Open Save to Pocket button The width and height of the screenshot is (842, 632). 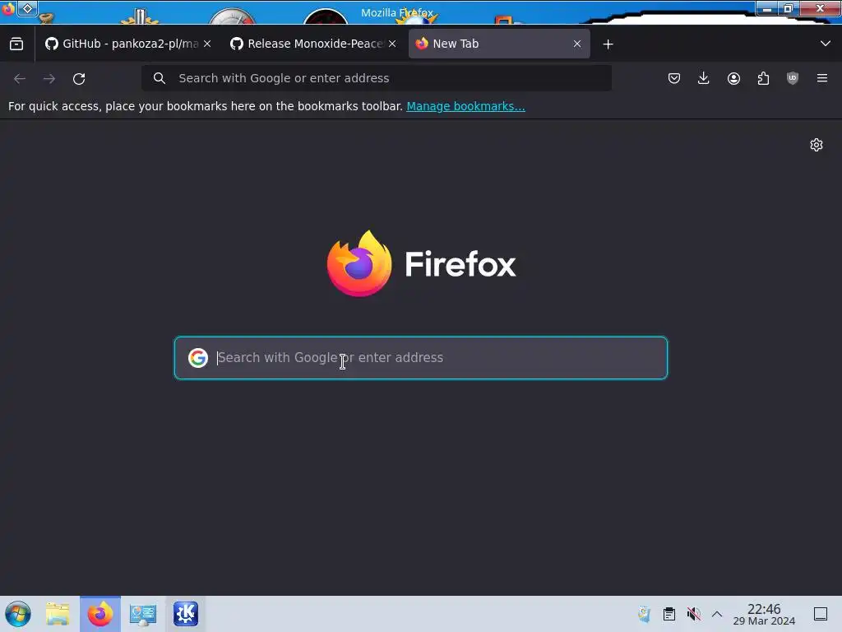pyautogui.click(x=674, y=78)
